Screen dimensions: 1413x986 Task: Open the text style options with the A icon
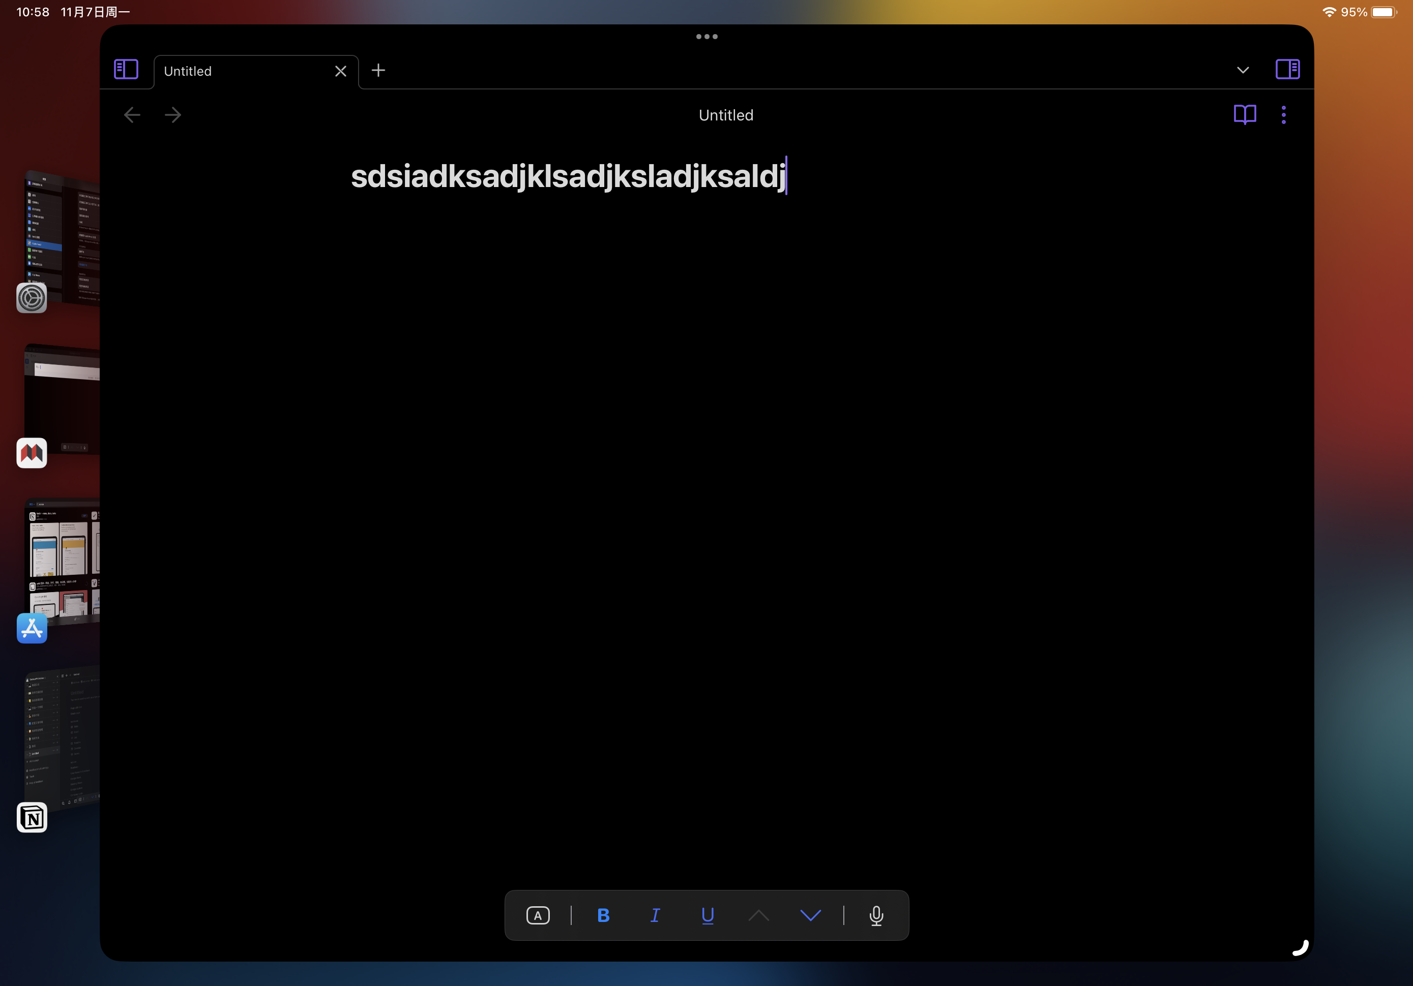pos(538,915)
